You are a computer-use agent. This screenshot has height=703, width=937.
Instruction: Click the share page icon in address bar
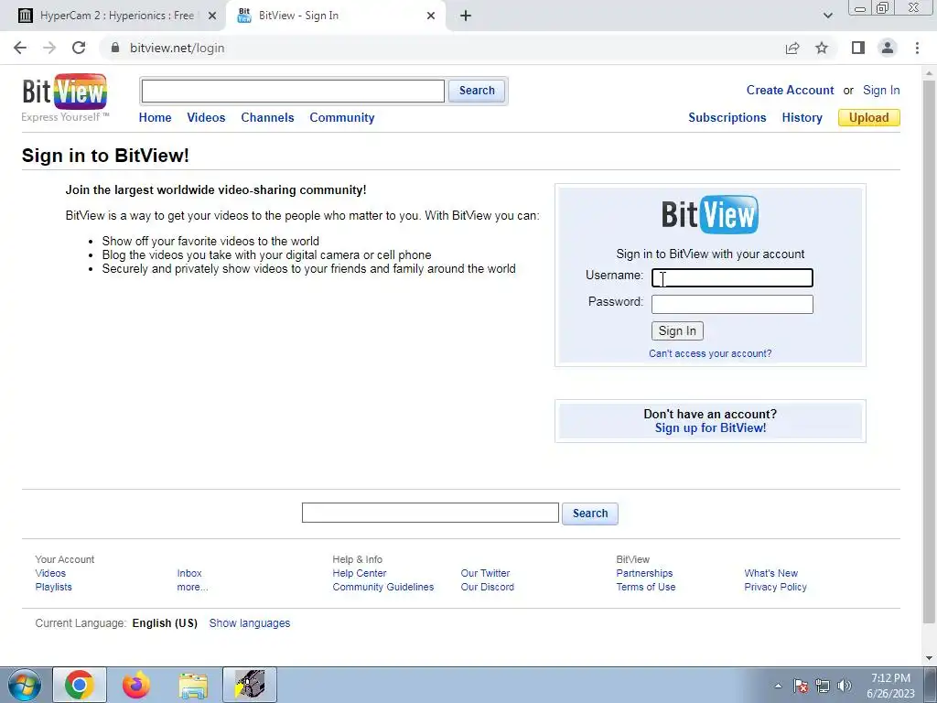[x=792, y=48]
